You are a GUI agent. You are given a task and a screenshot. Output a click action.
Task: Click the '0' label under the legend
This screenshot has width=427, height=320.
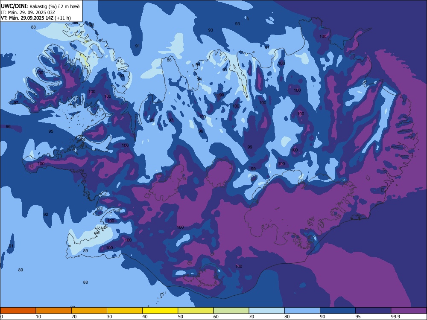(x=2, y=317)
